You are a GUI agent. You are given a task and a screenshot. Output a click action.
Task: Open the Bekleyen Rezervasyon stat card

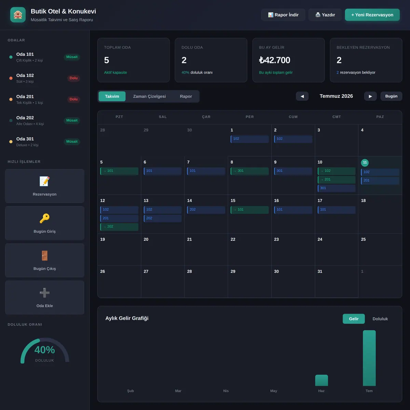click(366, 60)
